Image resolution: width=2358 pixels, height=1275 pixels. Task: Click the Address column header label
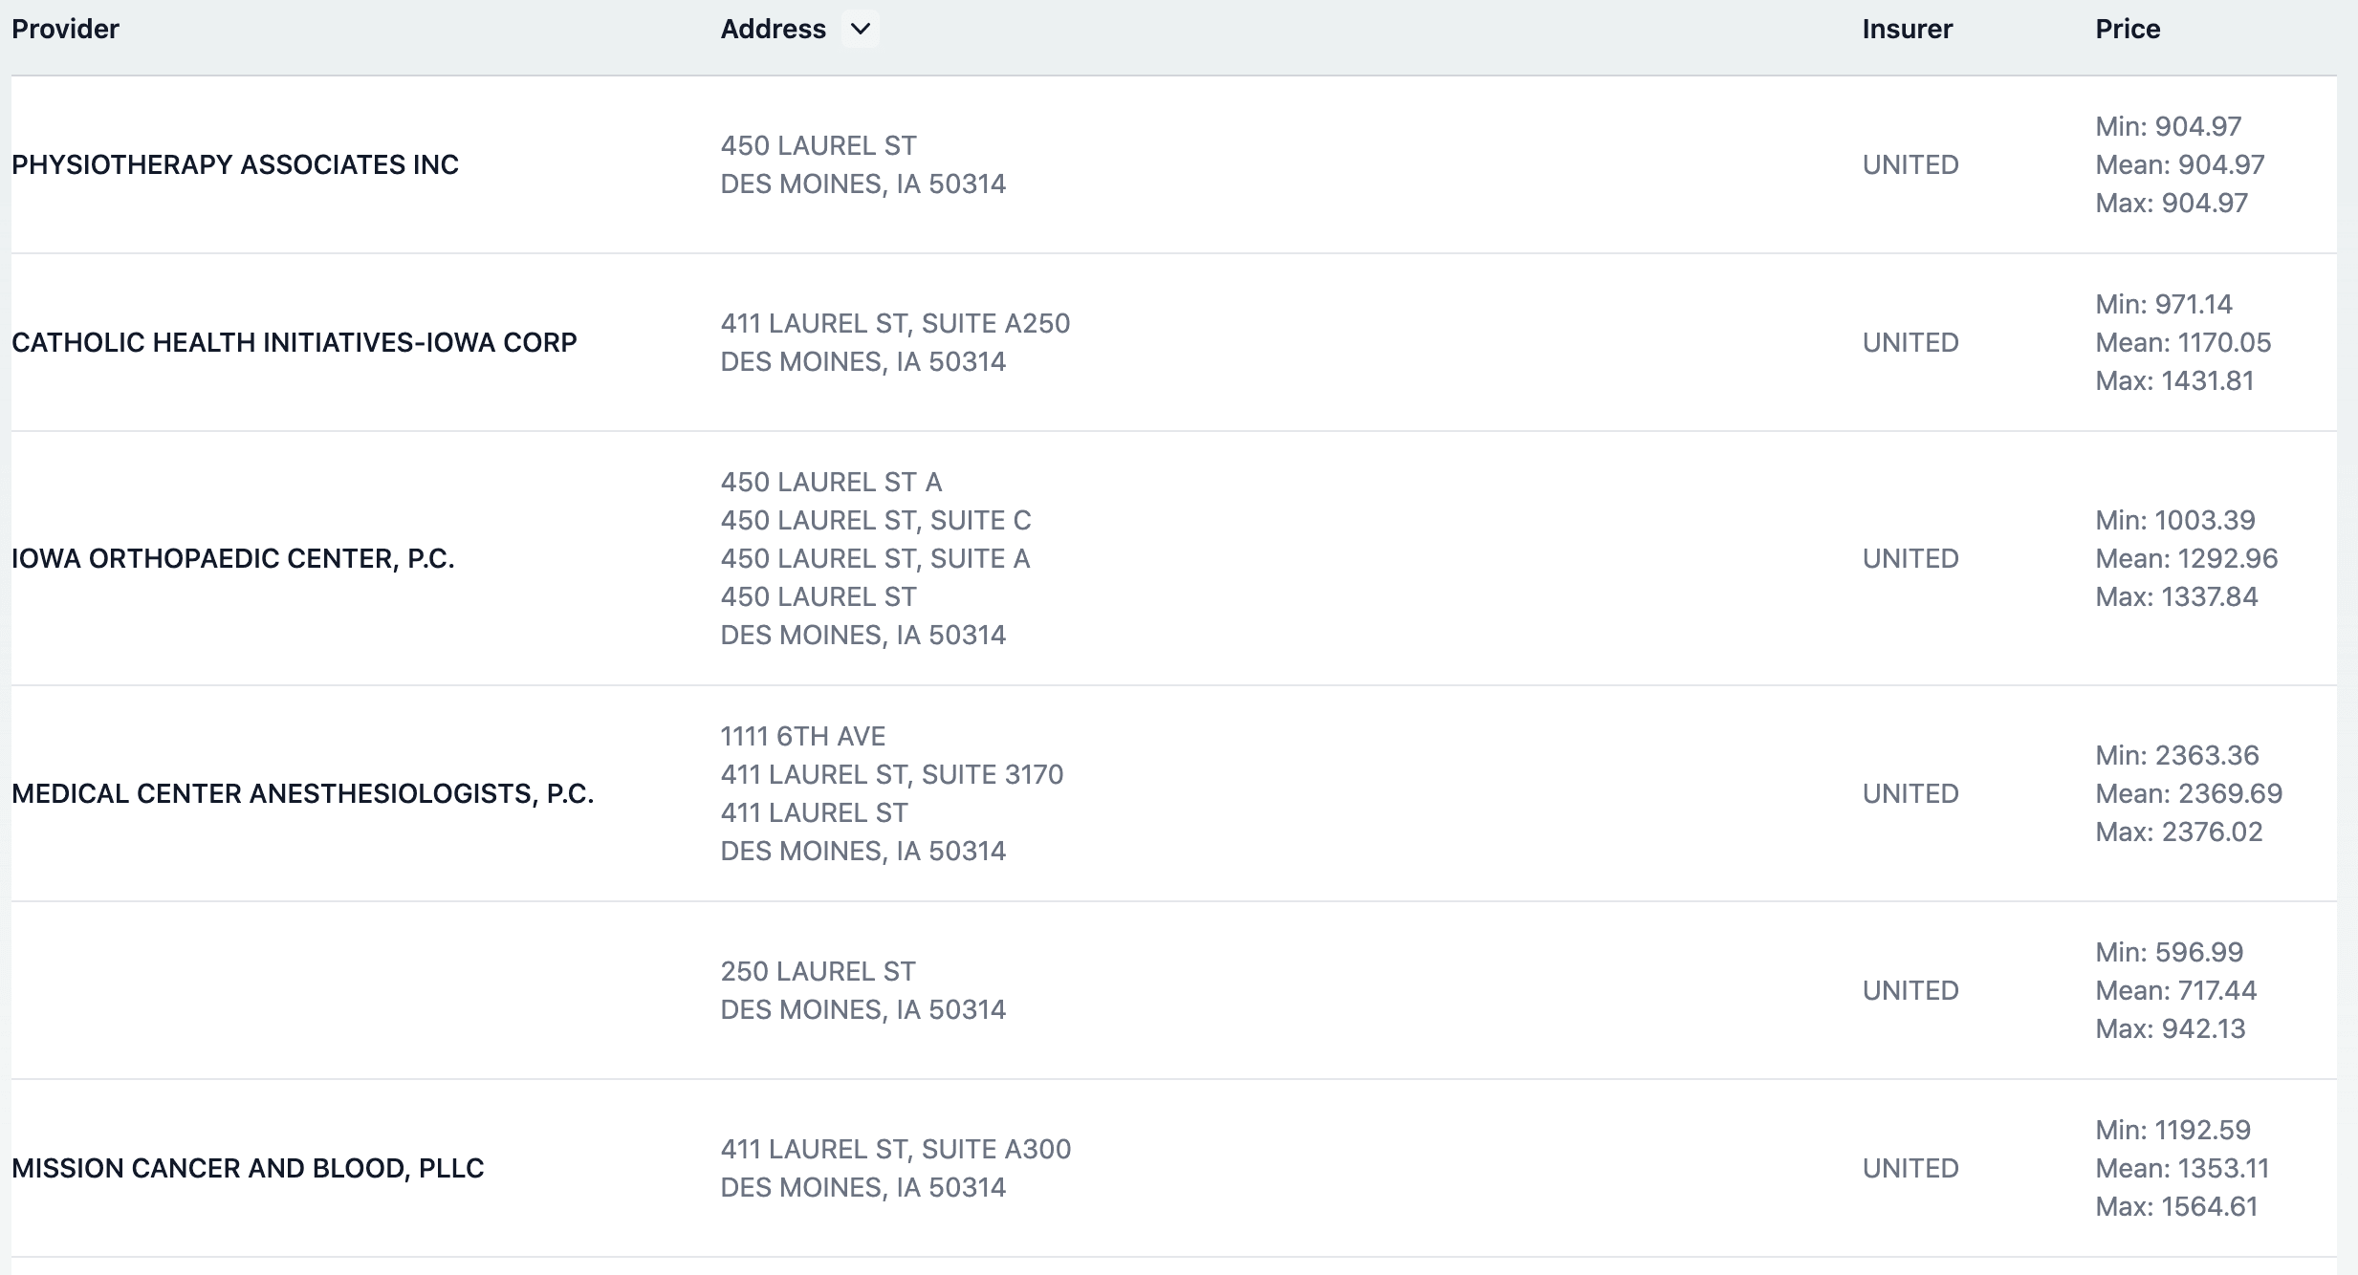(x=772, y=29)
